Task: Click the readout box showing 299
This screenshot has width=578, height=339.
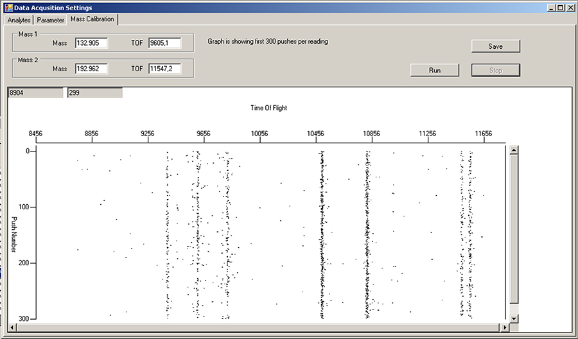Action: (94, 93)
